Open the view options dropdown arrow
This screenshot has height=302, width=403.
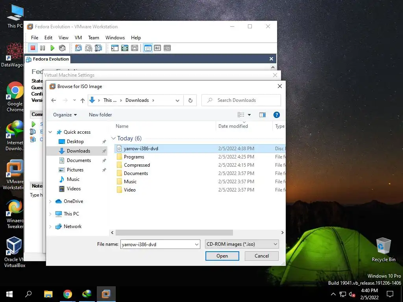click(249, 115)
